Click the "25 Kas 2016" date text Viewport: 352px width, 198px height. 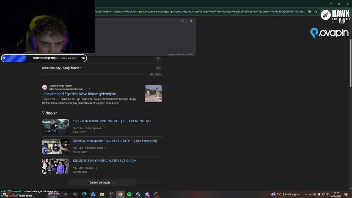[x=80, y=172]
